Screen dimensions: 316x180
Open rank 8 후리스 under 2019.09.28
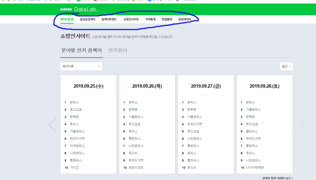(250, 153)
